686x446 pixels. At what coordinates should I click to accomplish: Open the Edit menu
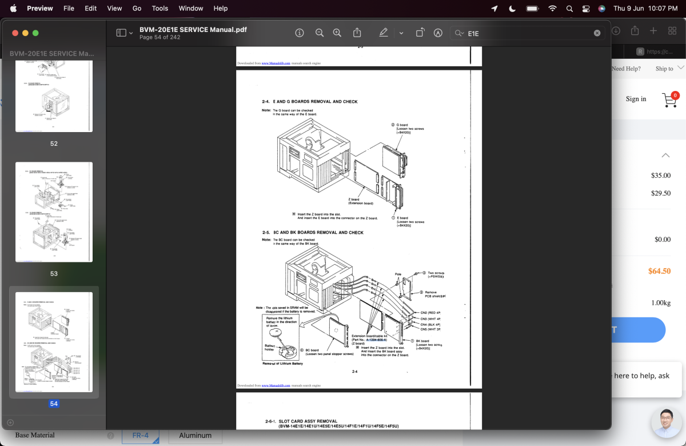click(90, 8)
